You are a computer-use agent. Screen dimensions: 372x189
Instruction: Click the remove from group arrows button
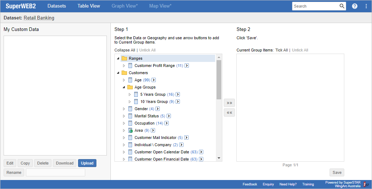coord(229,113)
